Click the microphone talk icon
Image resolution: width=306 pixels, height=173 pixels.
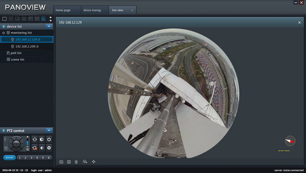point(76,162)
